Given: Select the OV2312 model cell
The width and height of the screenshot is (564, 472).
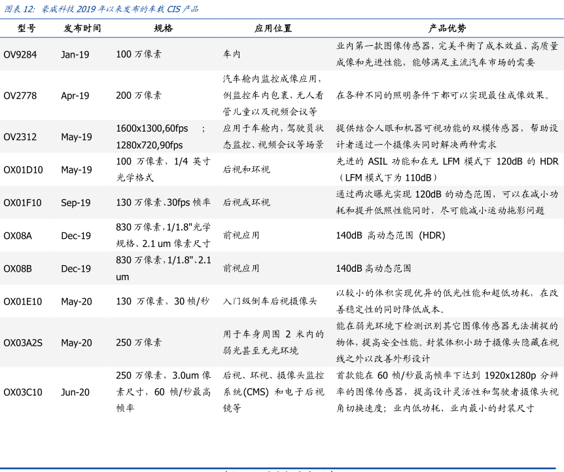Looking at the screenshot, I should pyautogui.click(x=20, y=137).
